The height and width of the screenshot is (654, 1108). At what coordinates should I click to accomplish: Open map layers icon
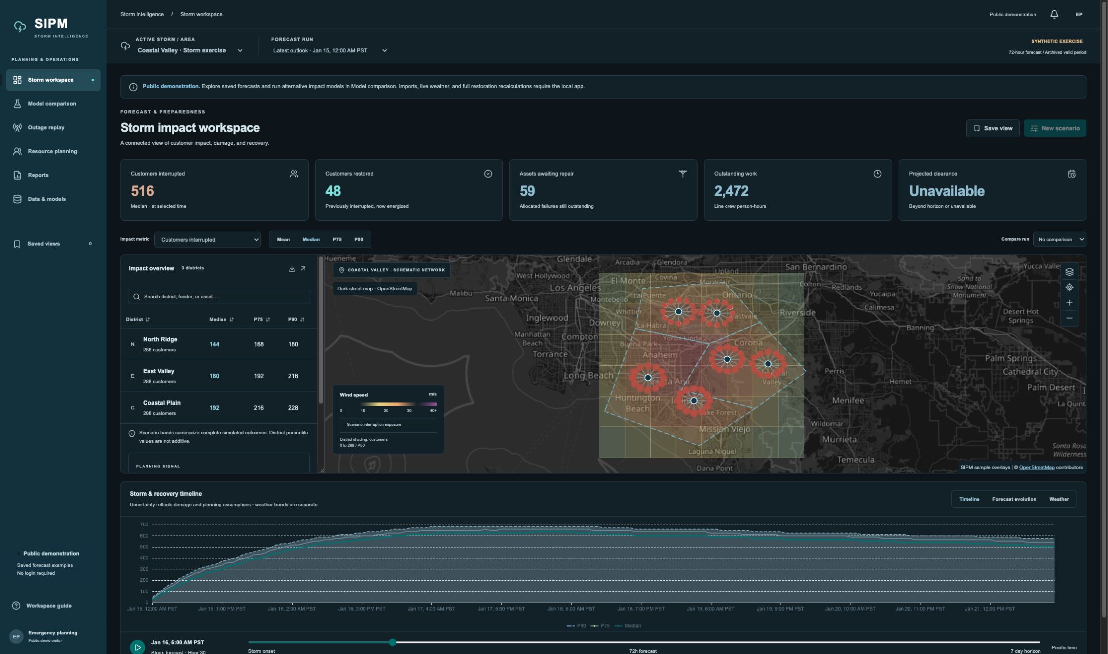(x=1069, y=272)
